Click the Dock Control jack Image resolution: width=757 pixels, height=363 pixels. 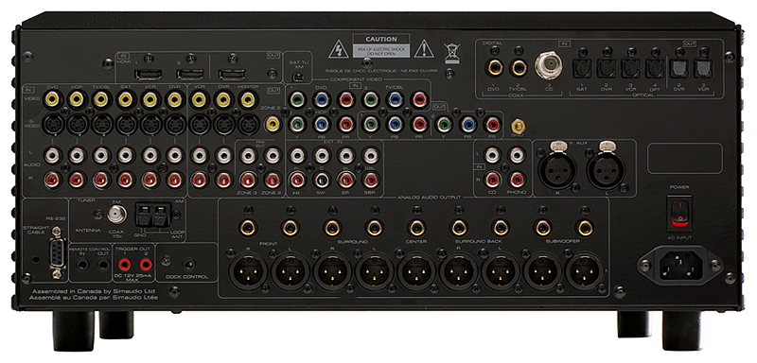tap(189, 264)
